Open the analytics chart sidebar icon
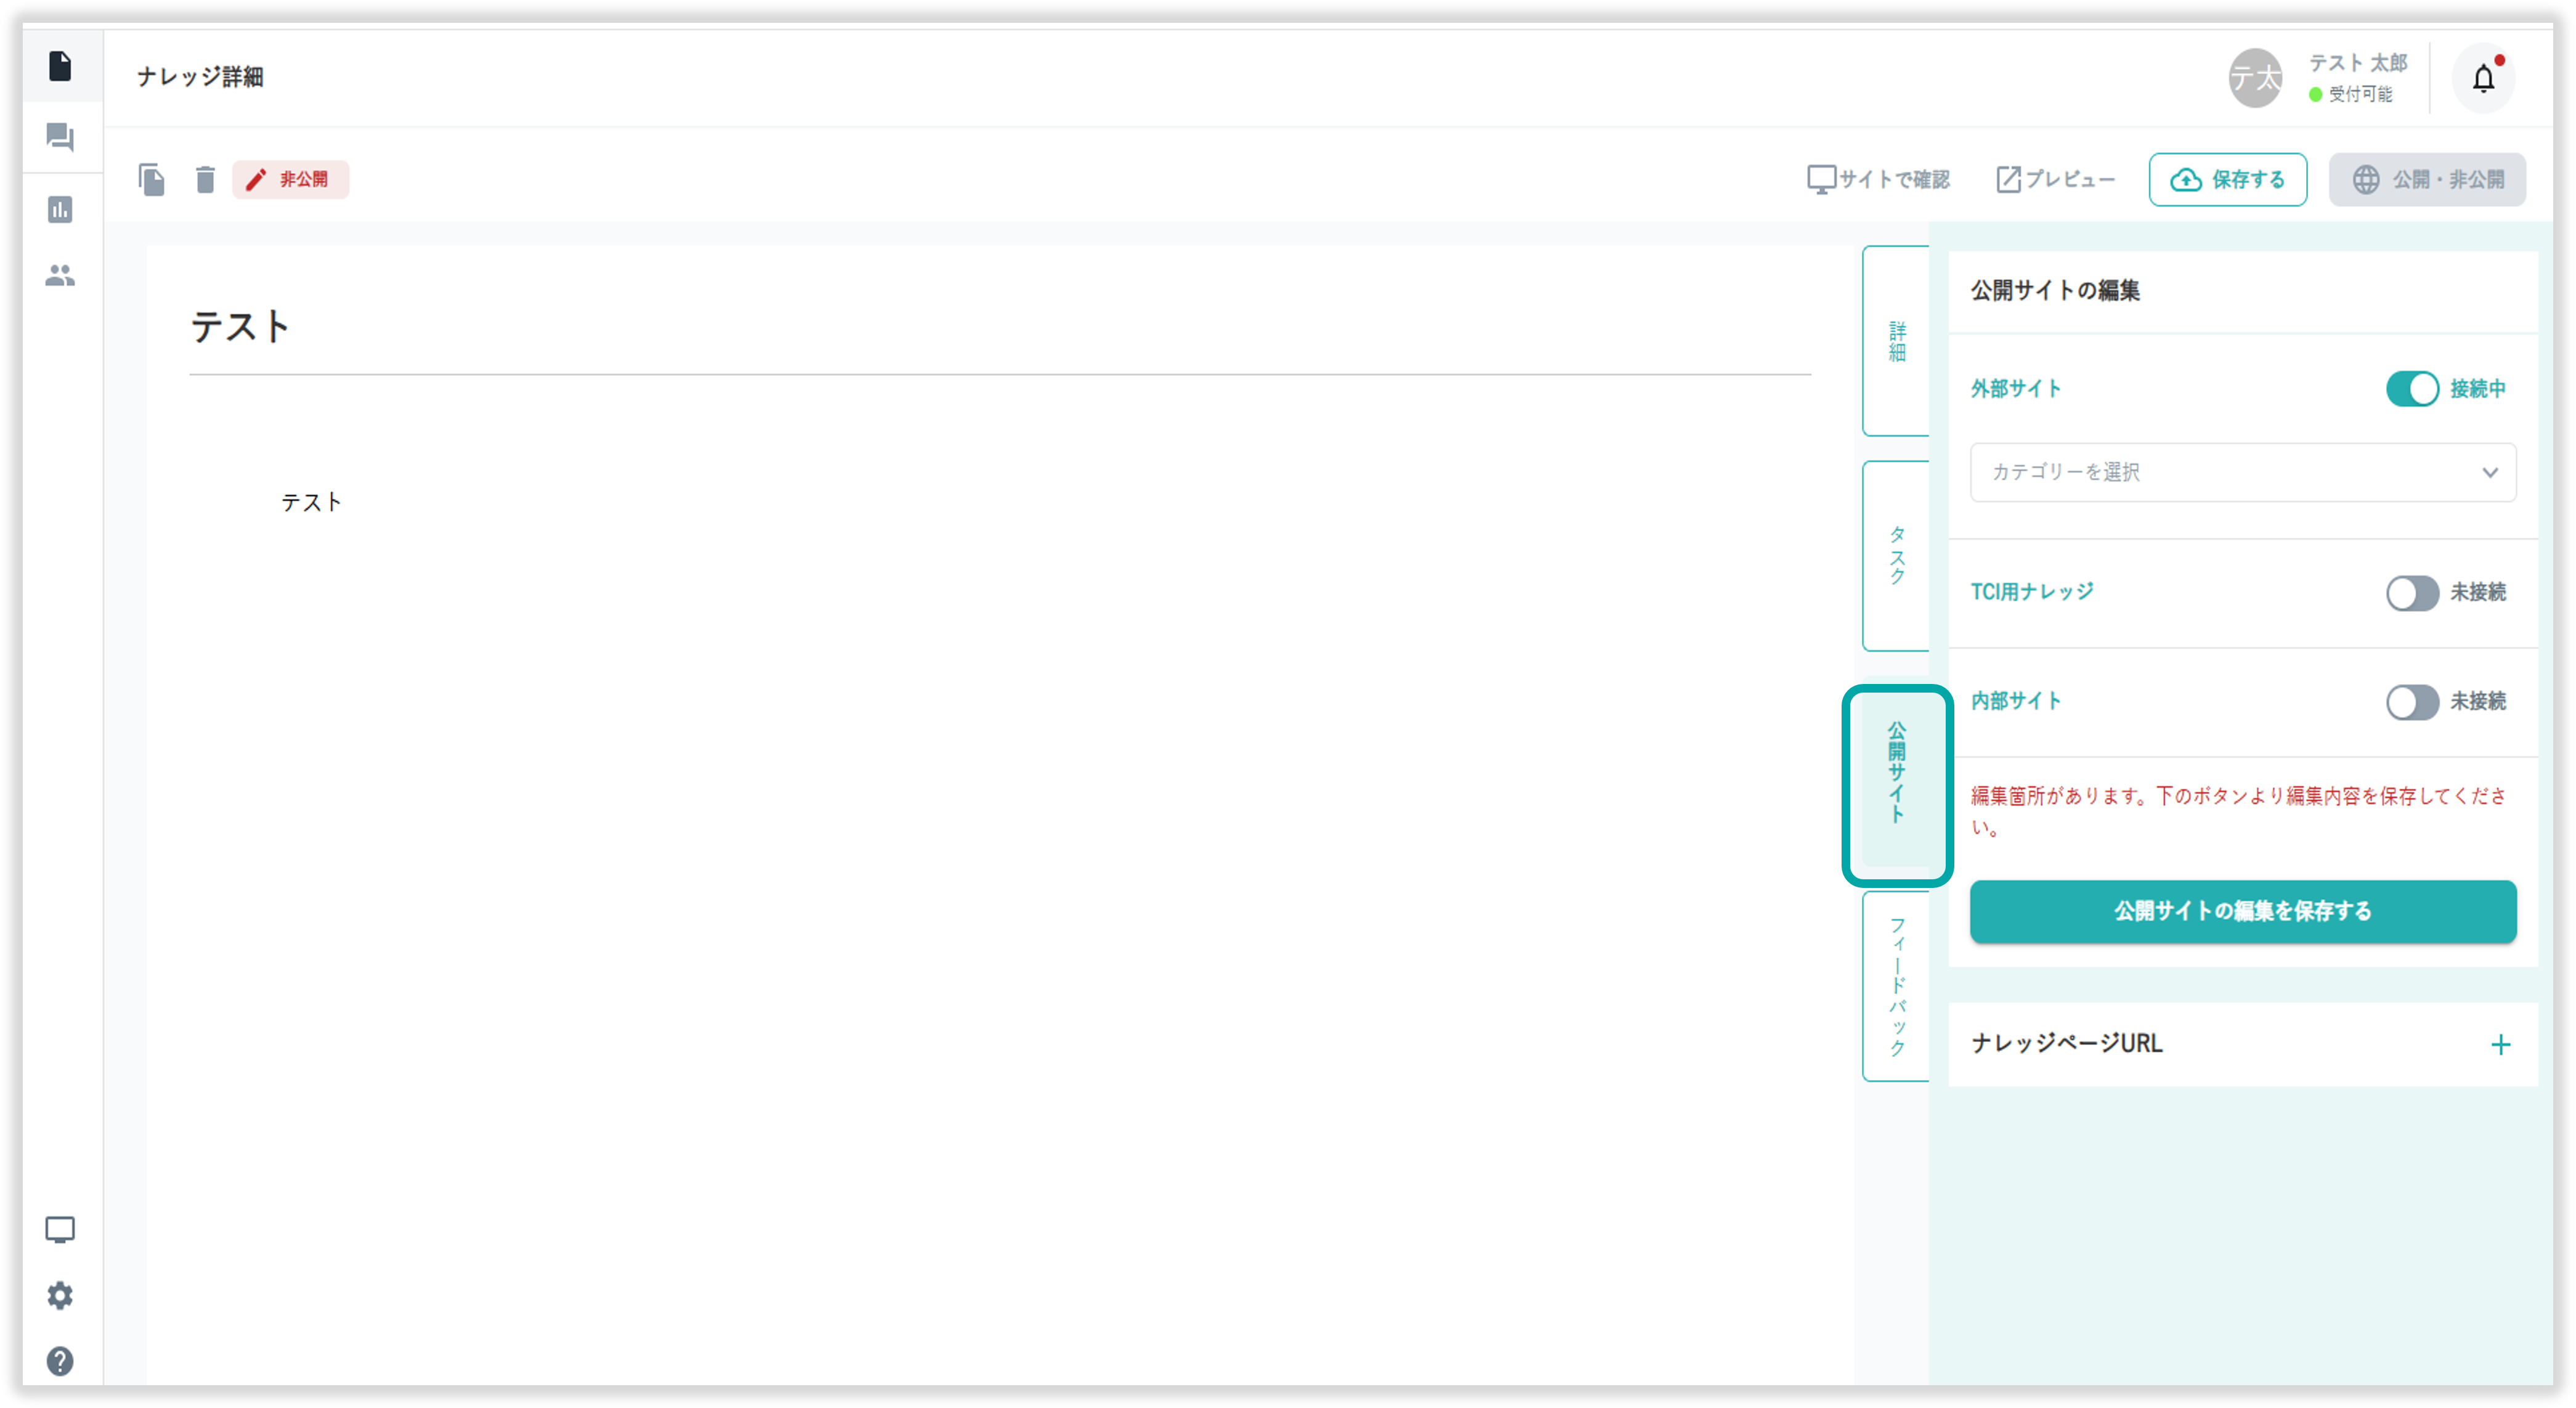The width and height of the screenshot is (2576, 1408). pos(60,210)
